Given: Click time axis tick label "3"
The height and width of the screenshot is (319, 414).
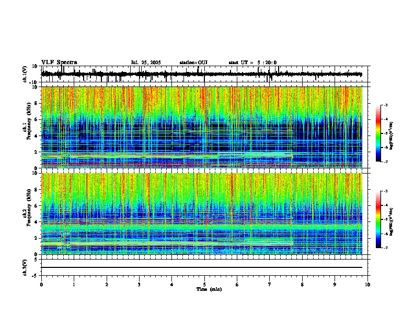Looking at the screenshot, I should point(139,285).
